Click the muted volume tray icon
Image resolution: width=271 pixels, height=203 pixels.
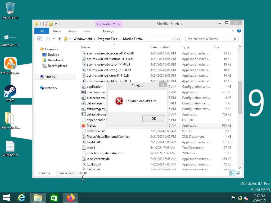[246, 198]
